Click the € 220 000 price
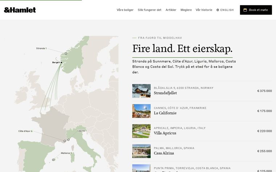Viewport: 276px width, 172px height. (264, 131)
